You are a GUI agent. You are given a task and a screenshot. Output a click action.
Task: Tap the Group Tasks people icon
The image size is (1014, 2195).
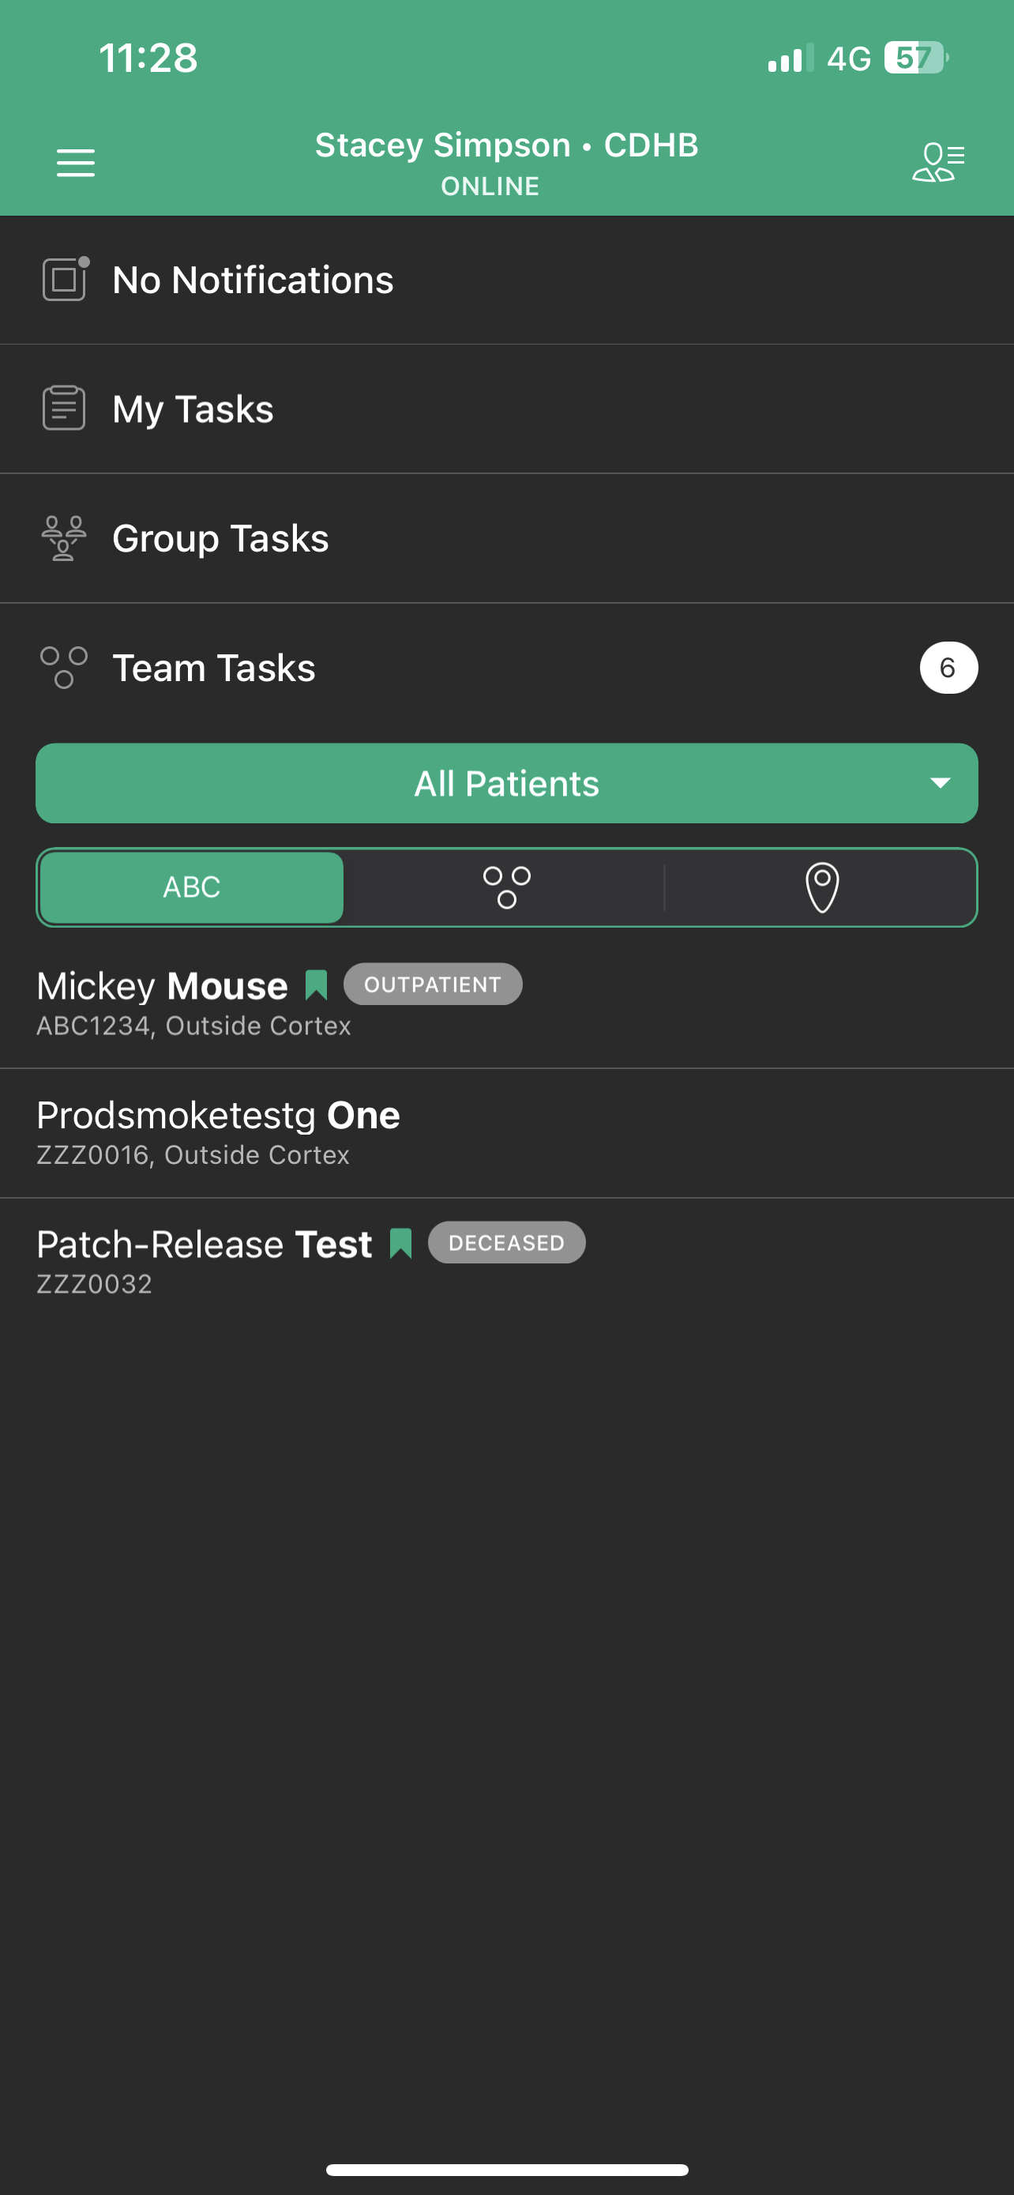64,537
